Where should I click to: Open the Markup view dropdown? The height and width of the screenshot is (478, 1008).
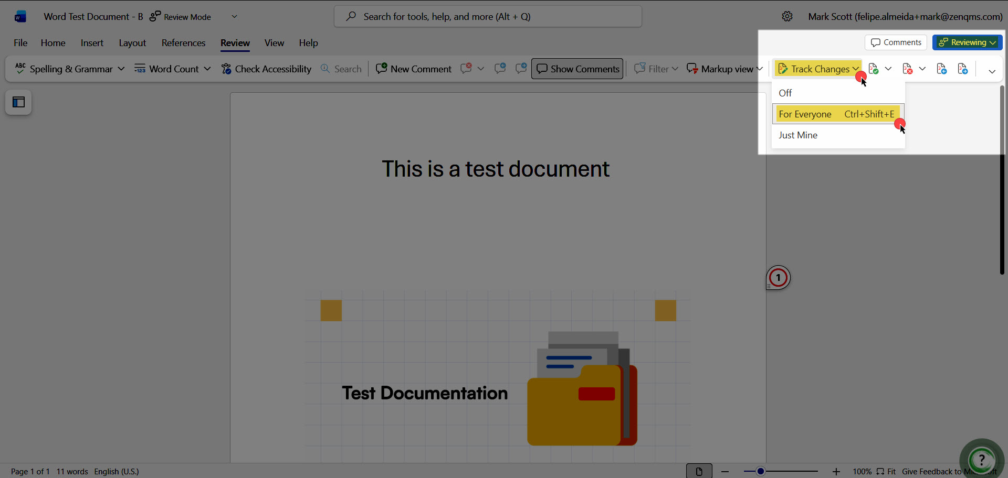coord(724,69)
